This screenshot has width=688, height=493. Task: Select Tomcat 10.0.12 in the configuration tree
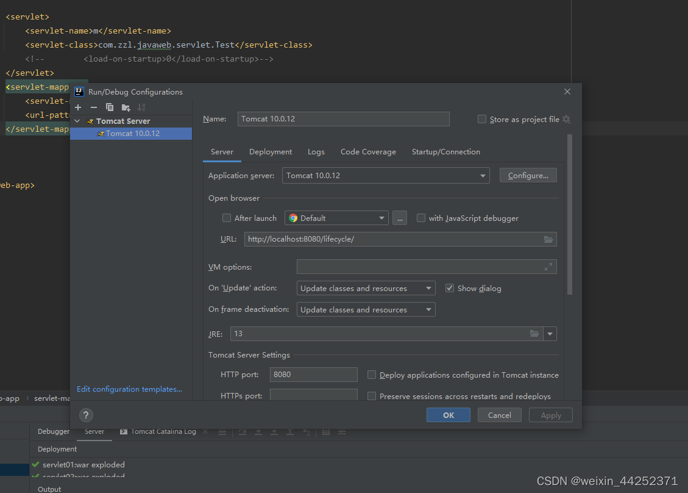[131, 134]
